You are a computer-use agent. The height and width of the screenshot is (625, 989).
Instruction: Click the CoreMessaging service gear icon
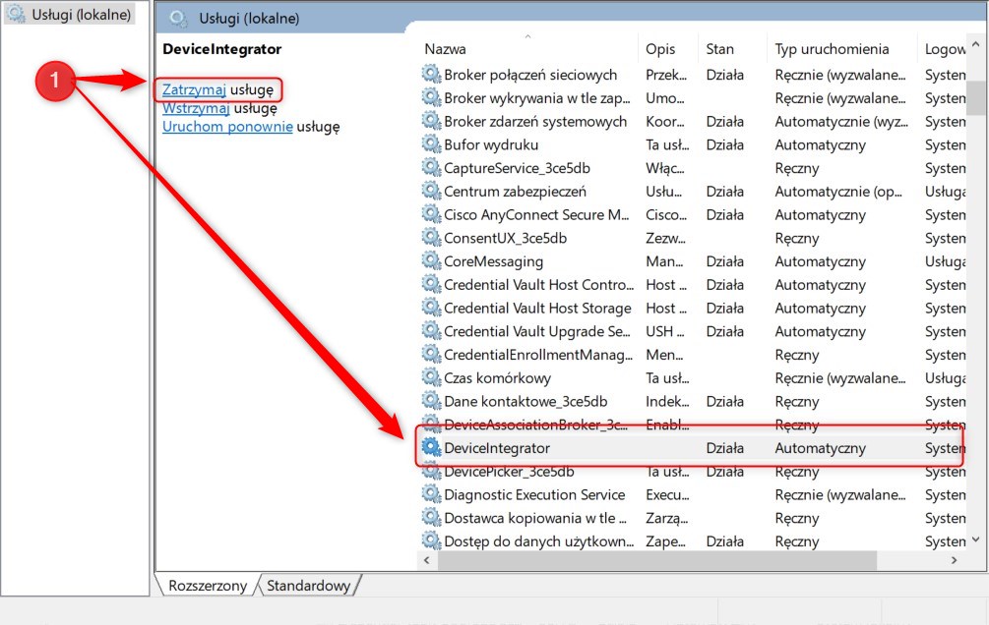click(431, 261)
